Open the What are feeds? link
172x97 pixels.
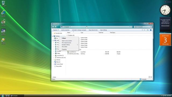coord(165,26)
